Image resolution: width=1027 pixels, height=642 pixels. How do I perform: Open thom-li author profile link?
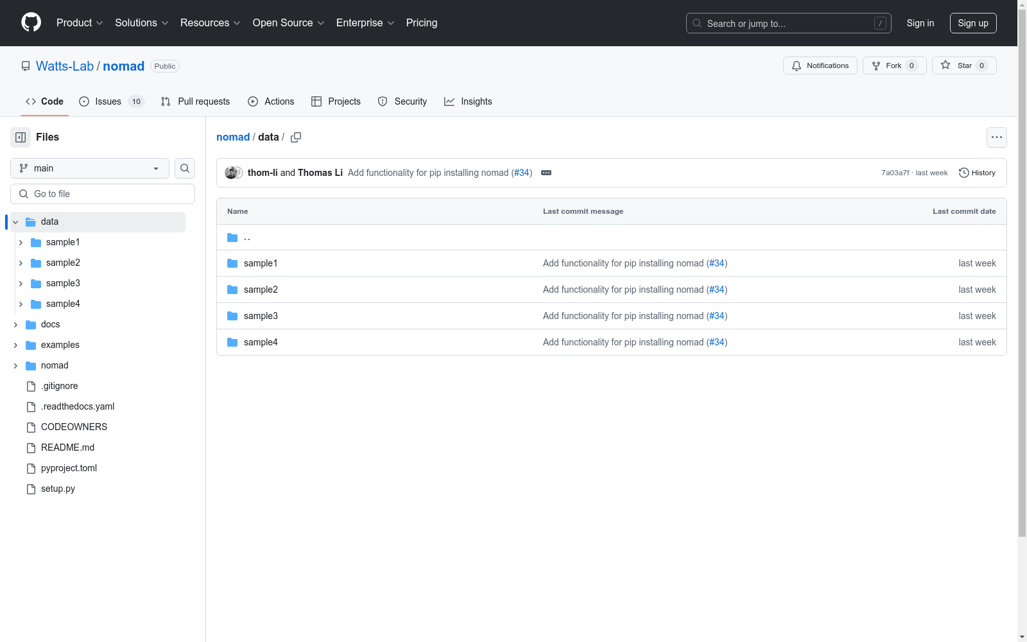(x=263, y=173)
